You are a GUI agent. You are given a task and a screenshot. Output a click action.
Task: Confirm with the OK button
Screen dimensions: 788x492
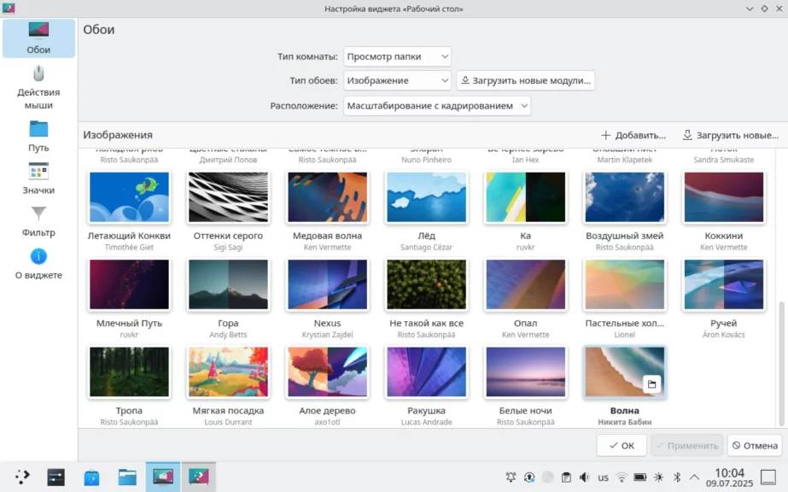(x=621, y=445)
